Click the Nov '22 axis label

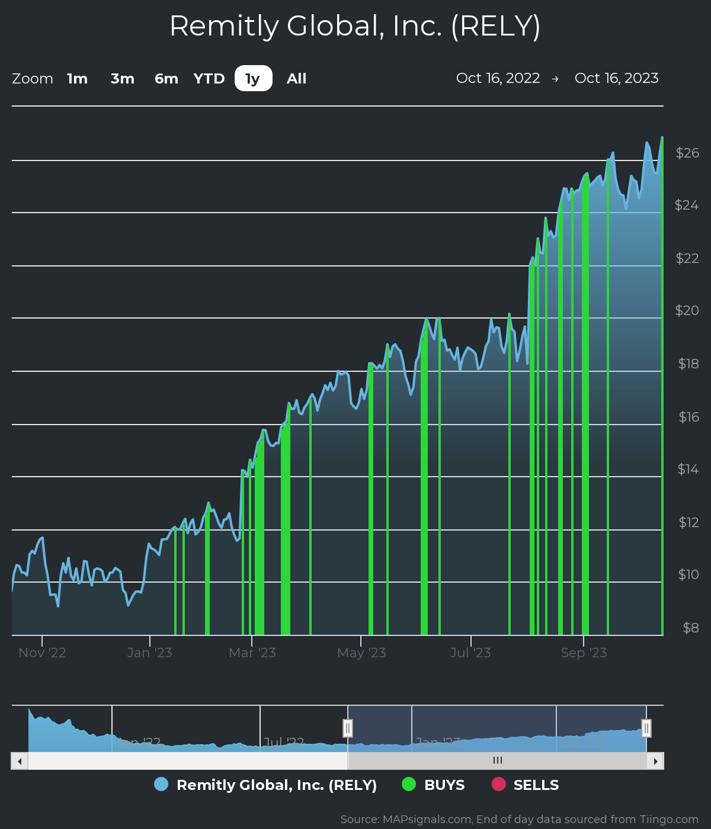[x=42, y=653]
